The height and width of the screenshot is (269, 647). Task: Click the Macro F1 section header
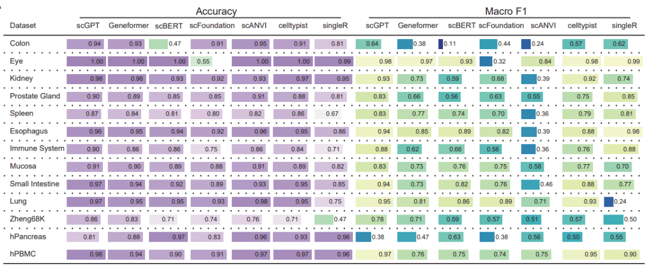pos(499,11)
